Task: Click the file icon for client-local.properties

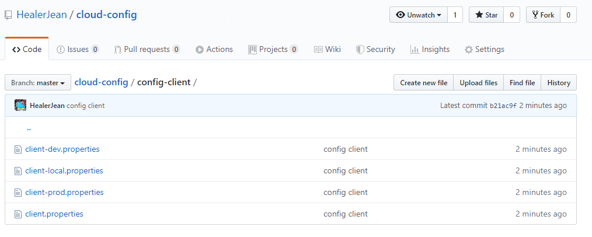Action: click(x=18, y=171)
